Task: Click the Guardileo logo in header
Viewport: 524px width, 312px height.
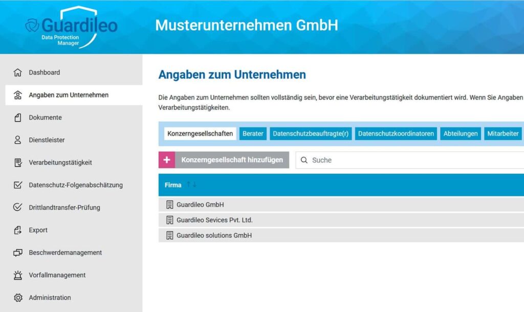Action: pyautogui.click(x=72, y=27)
